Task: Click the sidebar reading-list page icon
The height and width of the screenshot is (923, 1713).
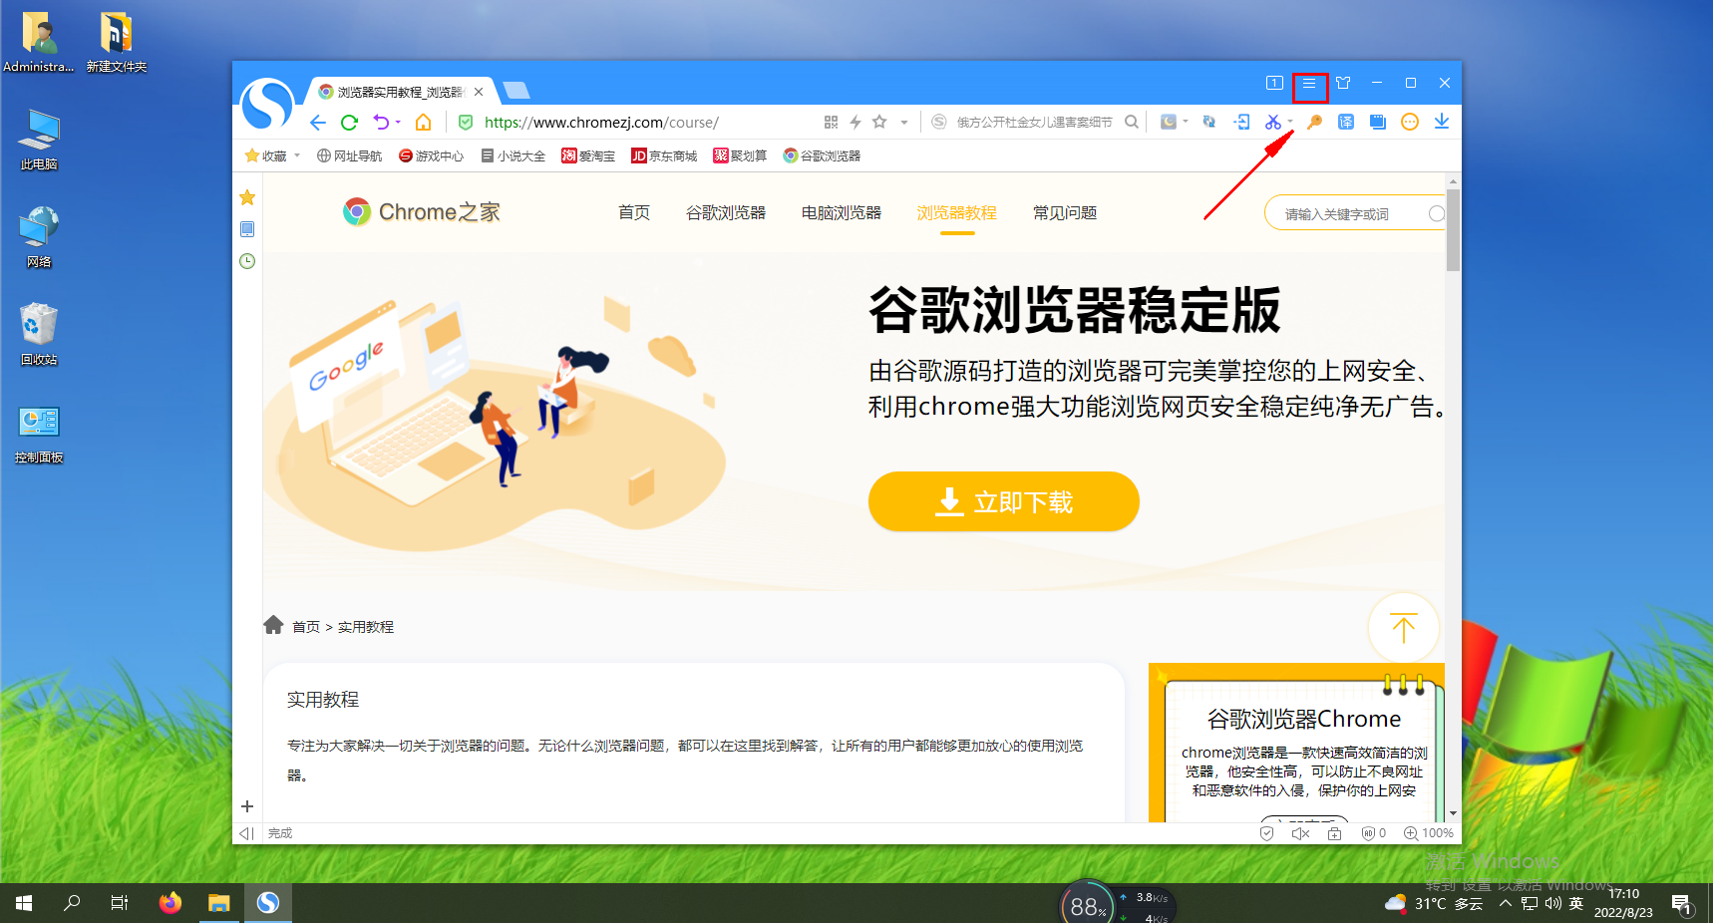Action: tap(247, 229)
